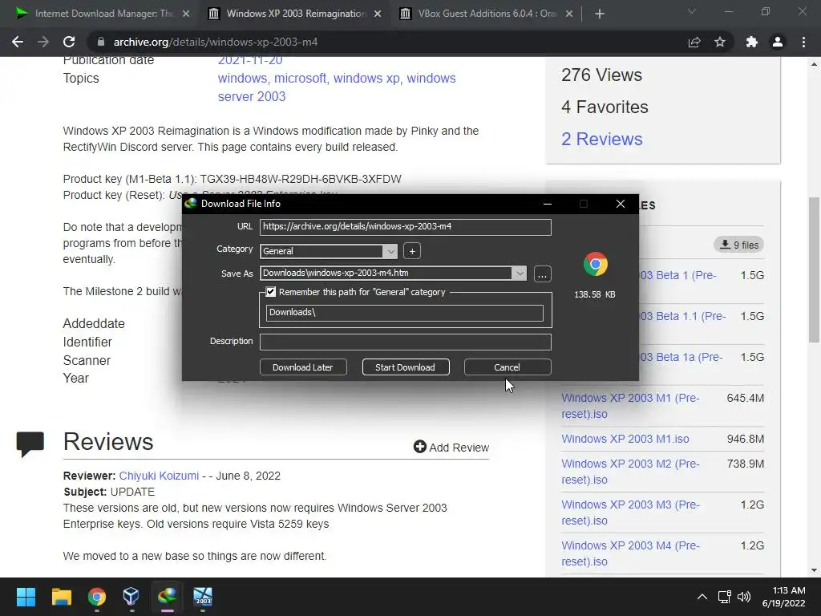This screenshot has height=616, width=821.
Task: Click the clock and date in taskbar
Action: [x=783, y=597]
